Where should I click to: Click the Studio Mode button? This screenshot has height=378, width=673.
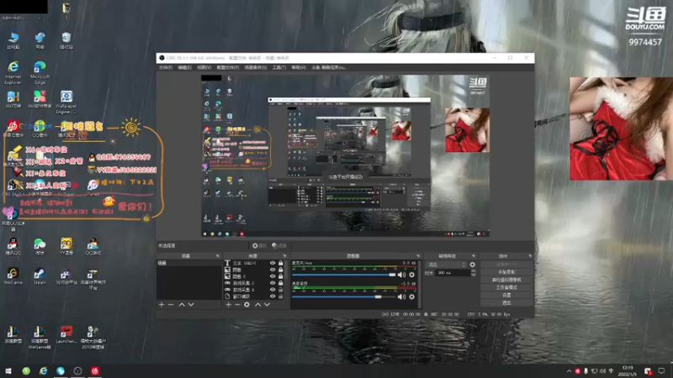[506, 287]
